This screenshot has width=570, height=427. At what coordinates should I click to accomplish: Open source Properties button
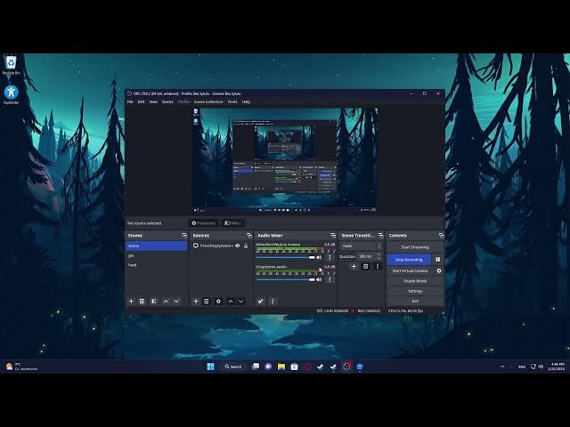203,223
